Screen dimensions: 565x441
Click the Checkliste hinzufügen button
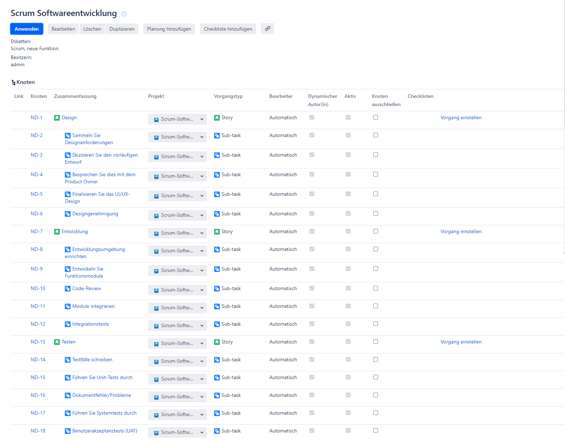228,29
